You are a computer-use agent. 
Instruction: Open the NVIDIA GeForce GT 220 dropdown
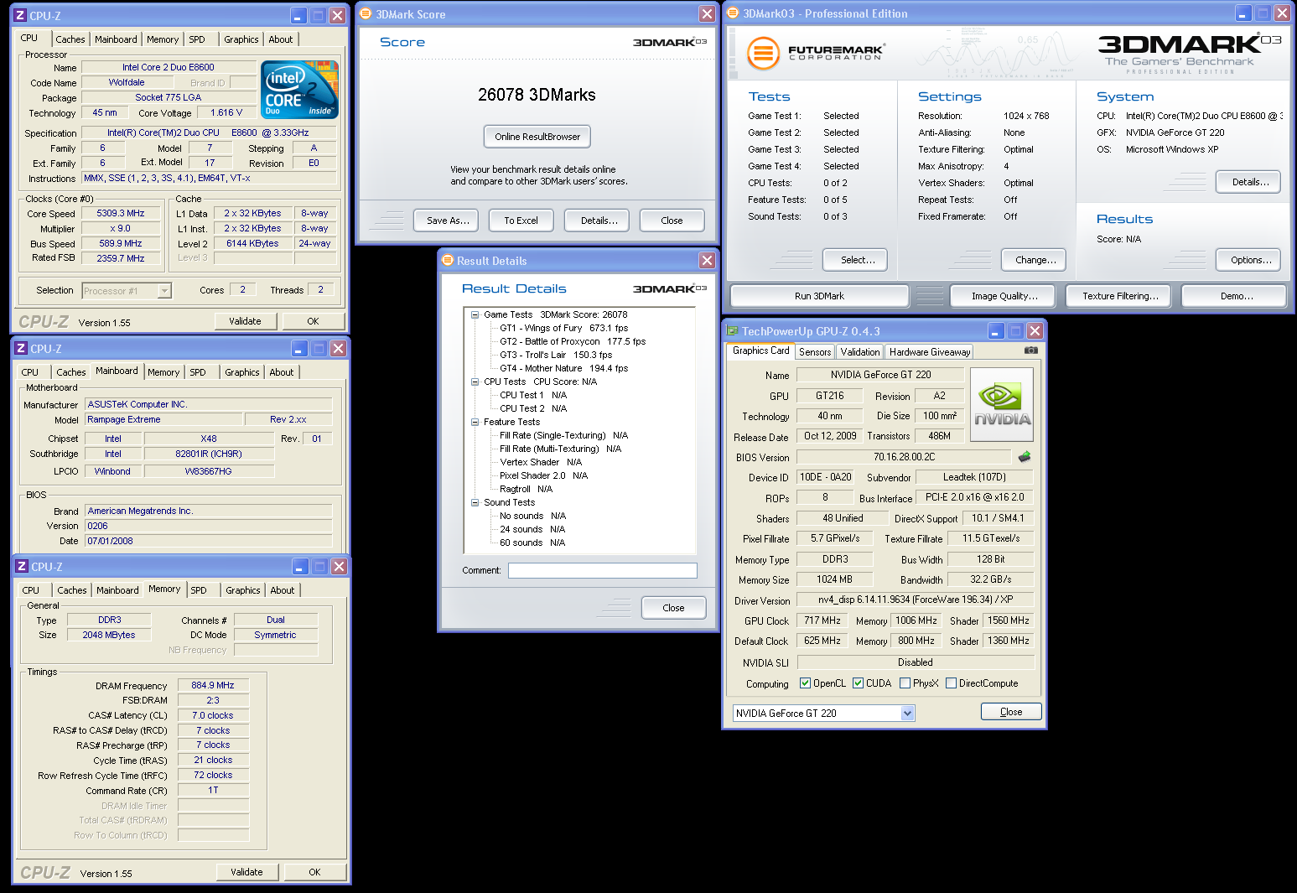pyautogui.click(x=907, y=714)
